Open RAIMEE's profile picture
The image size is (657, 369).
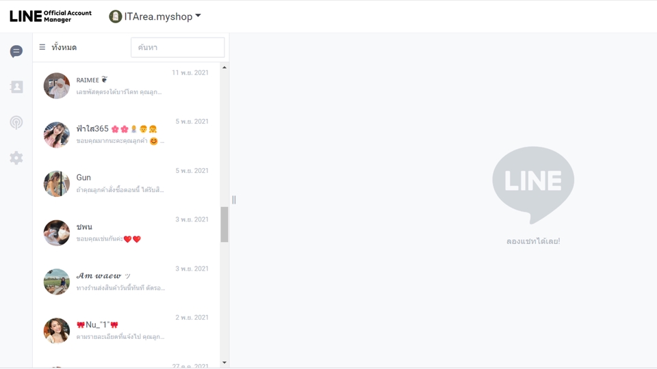click(57, 86)
